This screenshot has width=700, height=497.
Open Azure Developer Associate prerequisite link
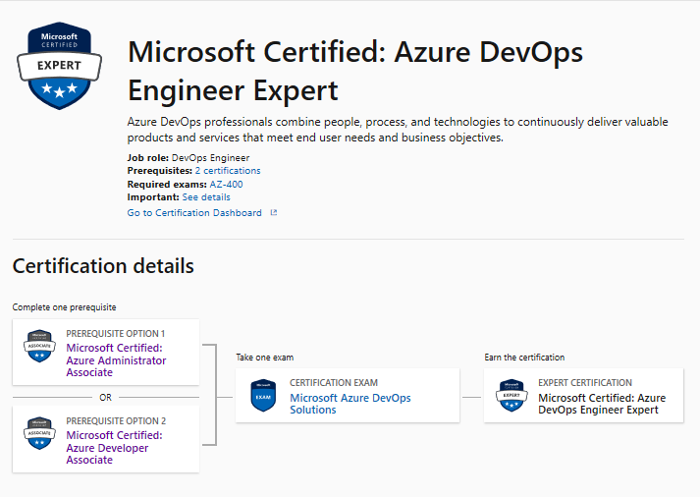tap(114, 448)
